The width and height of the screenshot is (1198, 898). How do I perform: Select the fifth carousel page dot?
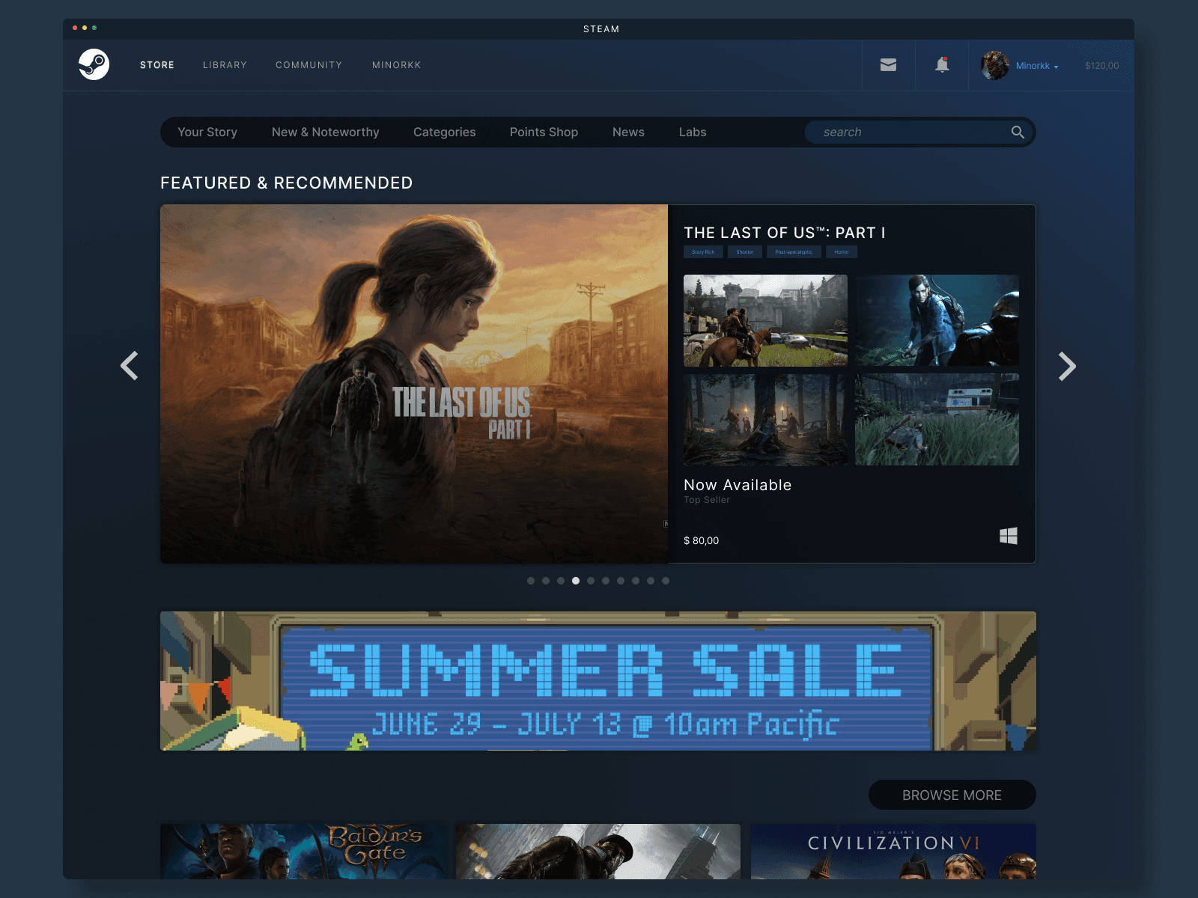point(591,581)
